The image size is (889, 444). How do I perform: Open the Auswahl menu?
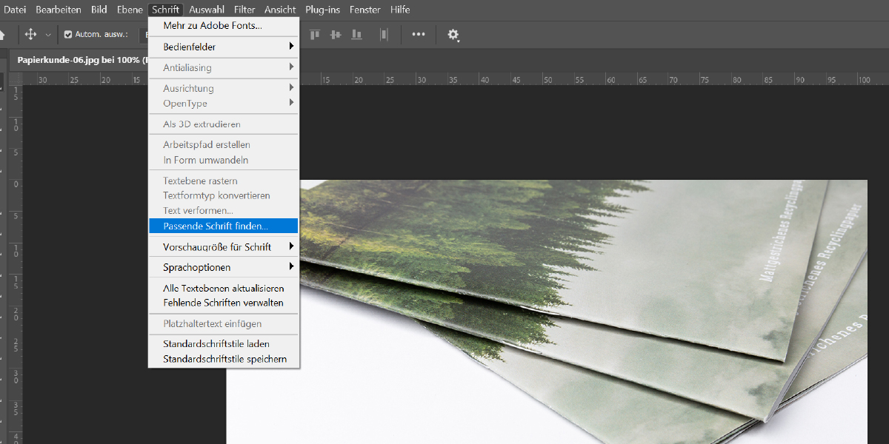pyautogui.click(x=207, y=10)
